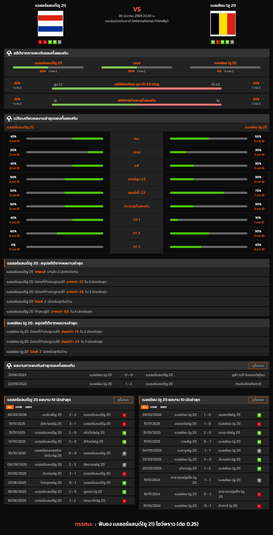This screenshot has width=273, height=535.
Task: Click last gray D form badge under Belgium flag
Action: [232, 42]
